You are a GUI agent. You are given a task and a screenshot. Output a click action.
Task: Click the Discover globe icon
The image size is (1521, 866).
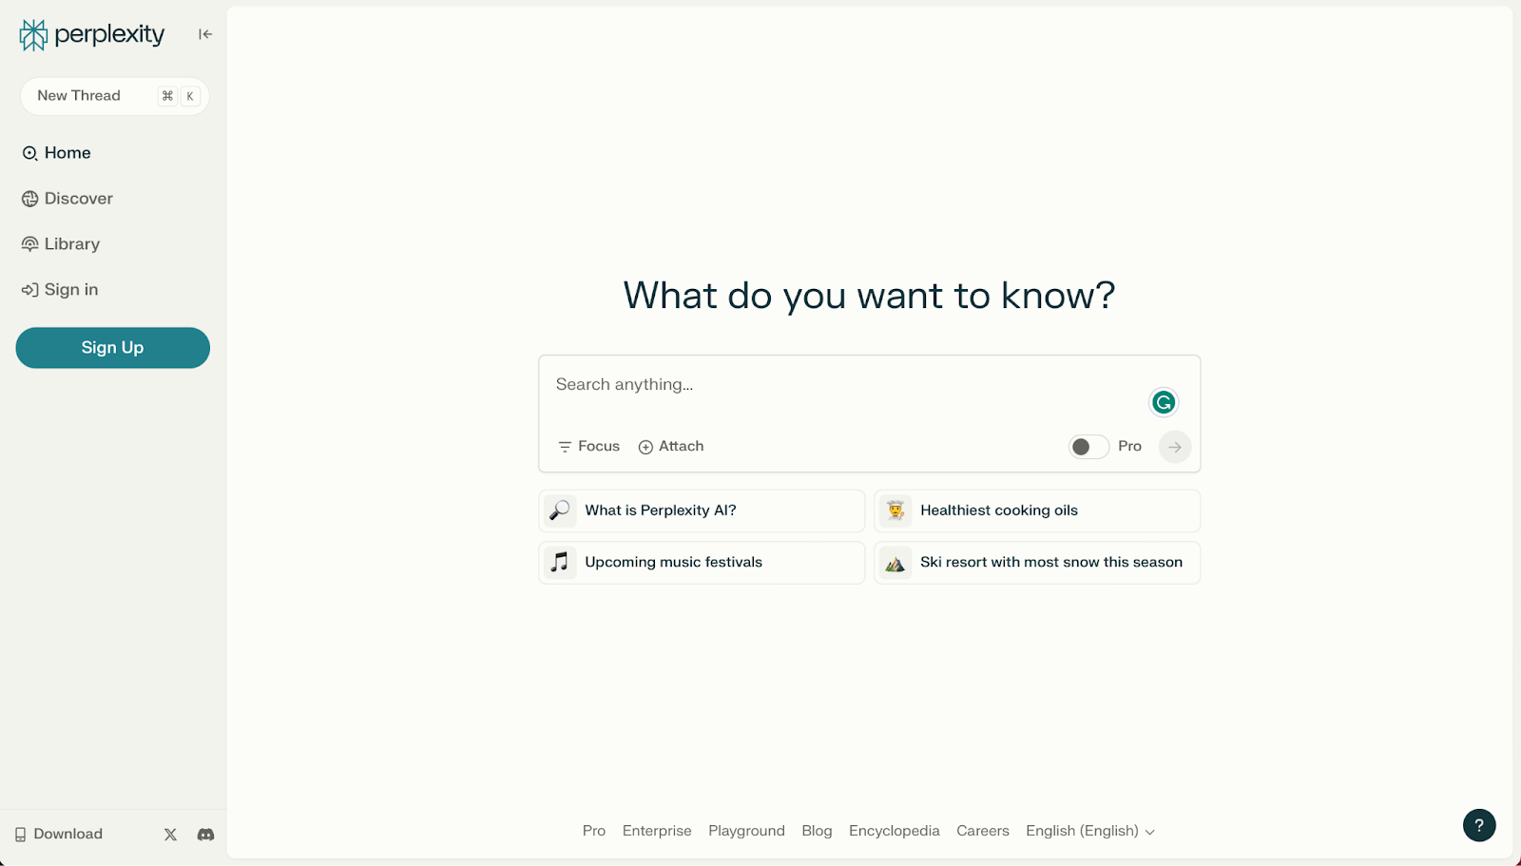pos(30,199)
